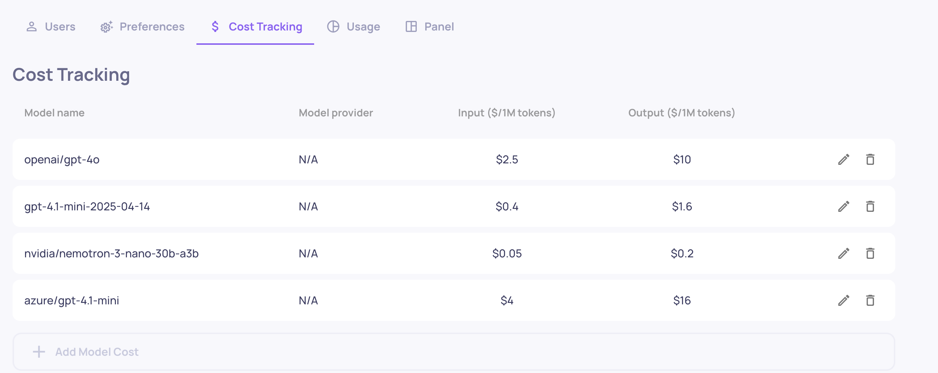This screenshot has width=938, height=373.
Task: Delete the openai/gpt-4o cost entry
Action: coord(870,159)
